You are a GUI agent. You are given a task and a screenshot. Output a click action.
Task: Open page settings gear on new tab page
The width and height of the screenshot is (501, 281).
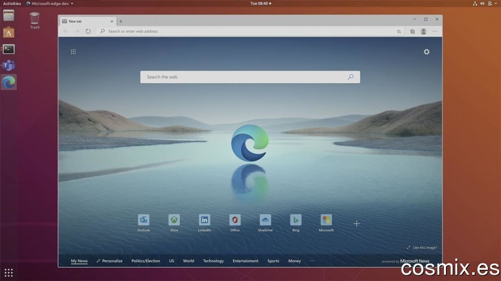point(426,52)
